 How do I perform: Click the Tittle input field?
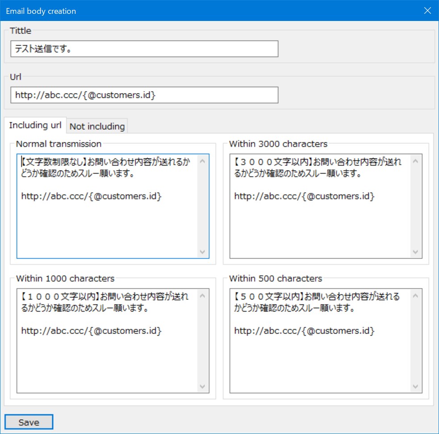(144, 49)
